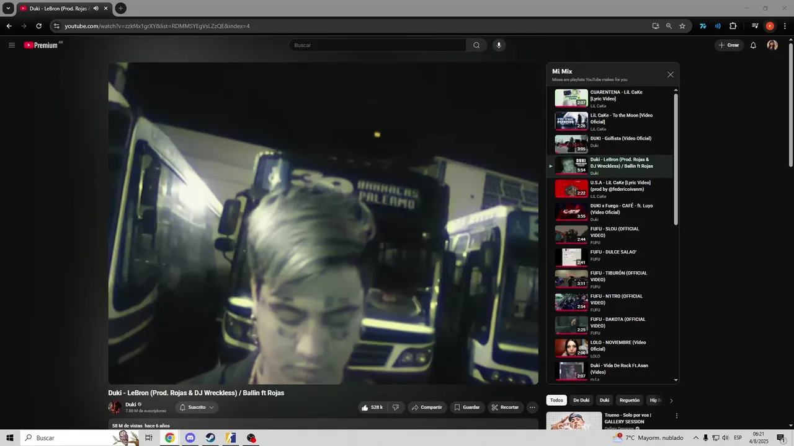This screenshot has height=446, width=794.
Task: Open Task View on the taskbar
Action: tap(149, 438)
